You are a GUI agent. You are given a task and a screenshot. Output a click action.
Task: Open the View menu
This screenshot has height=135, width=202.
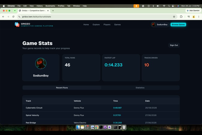pyautogui.click(x=32, y=6)
